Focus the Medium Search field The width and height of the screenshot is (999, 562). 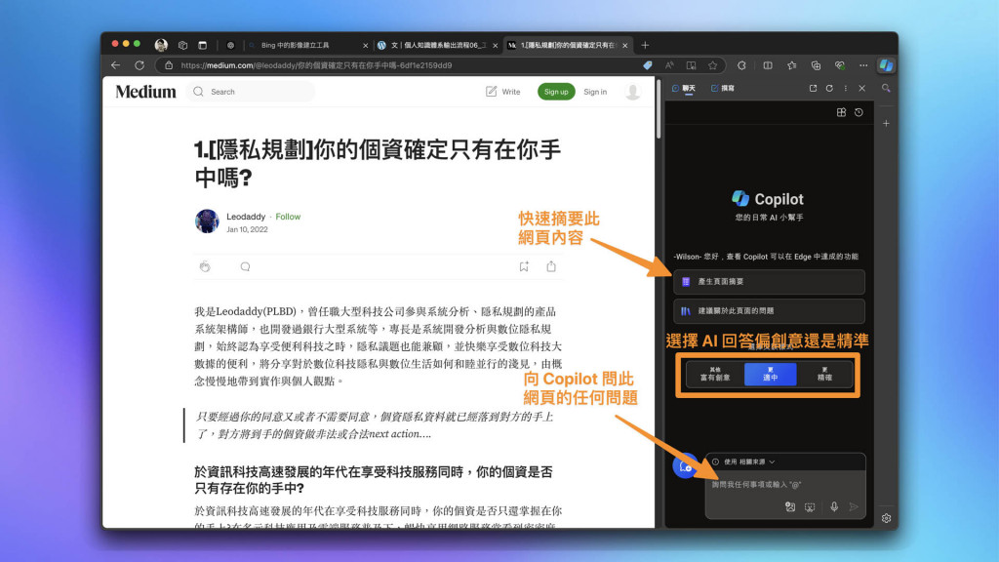(x=252, y=92)
